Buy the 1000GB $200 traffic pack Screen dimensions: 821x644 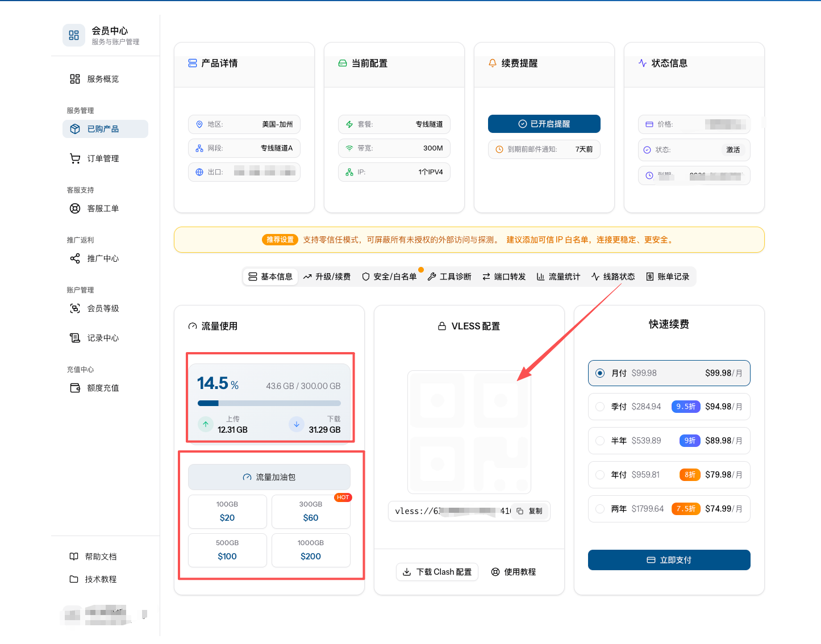[311, 550]
